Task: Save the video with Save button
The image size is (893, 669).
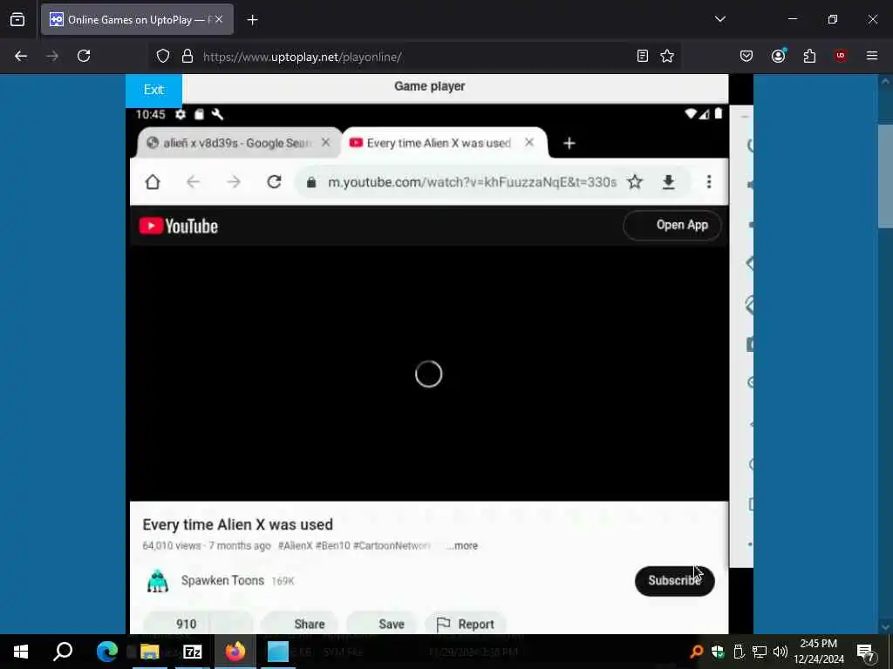Action: pos(384,624)
